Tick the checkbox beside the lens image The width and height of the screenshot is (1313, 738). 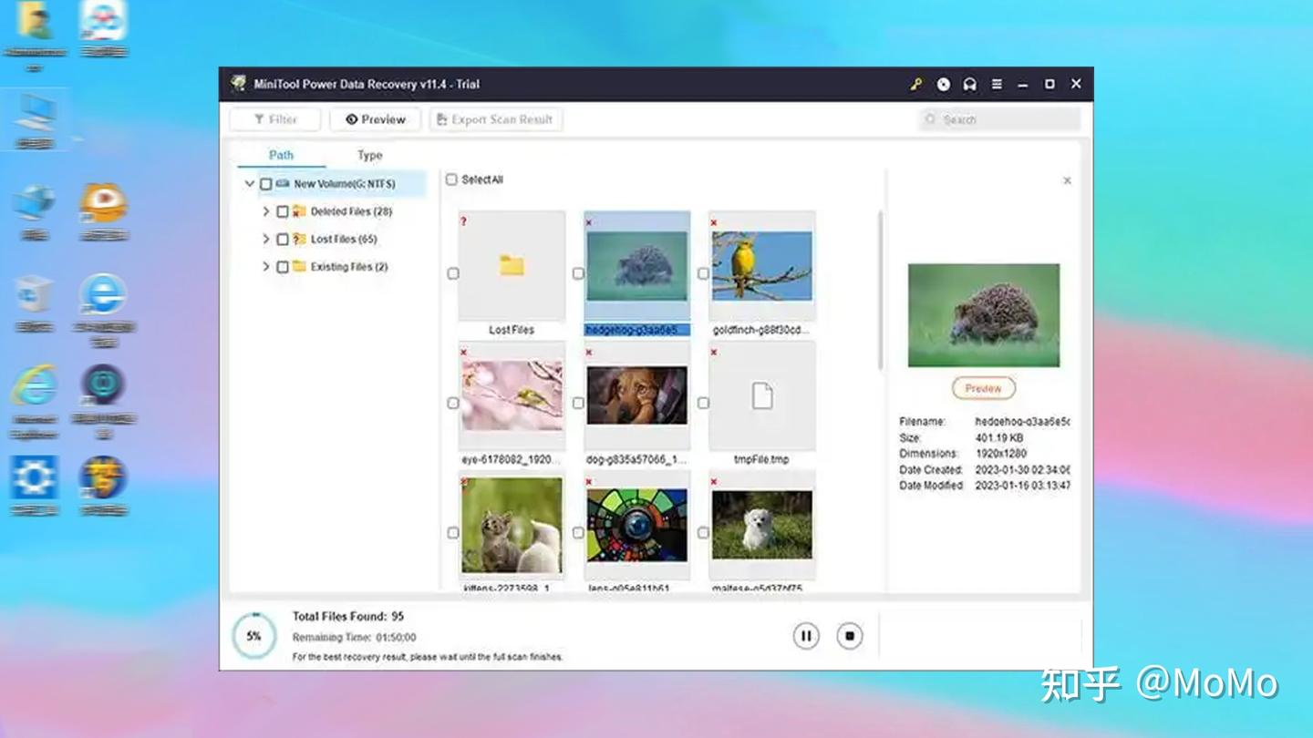tap(578, 533)
